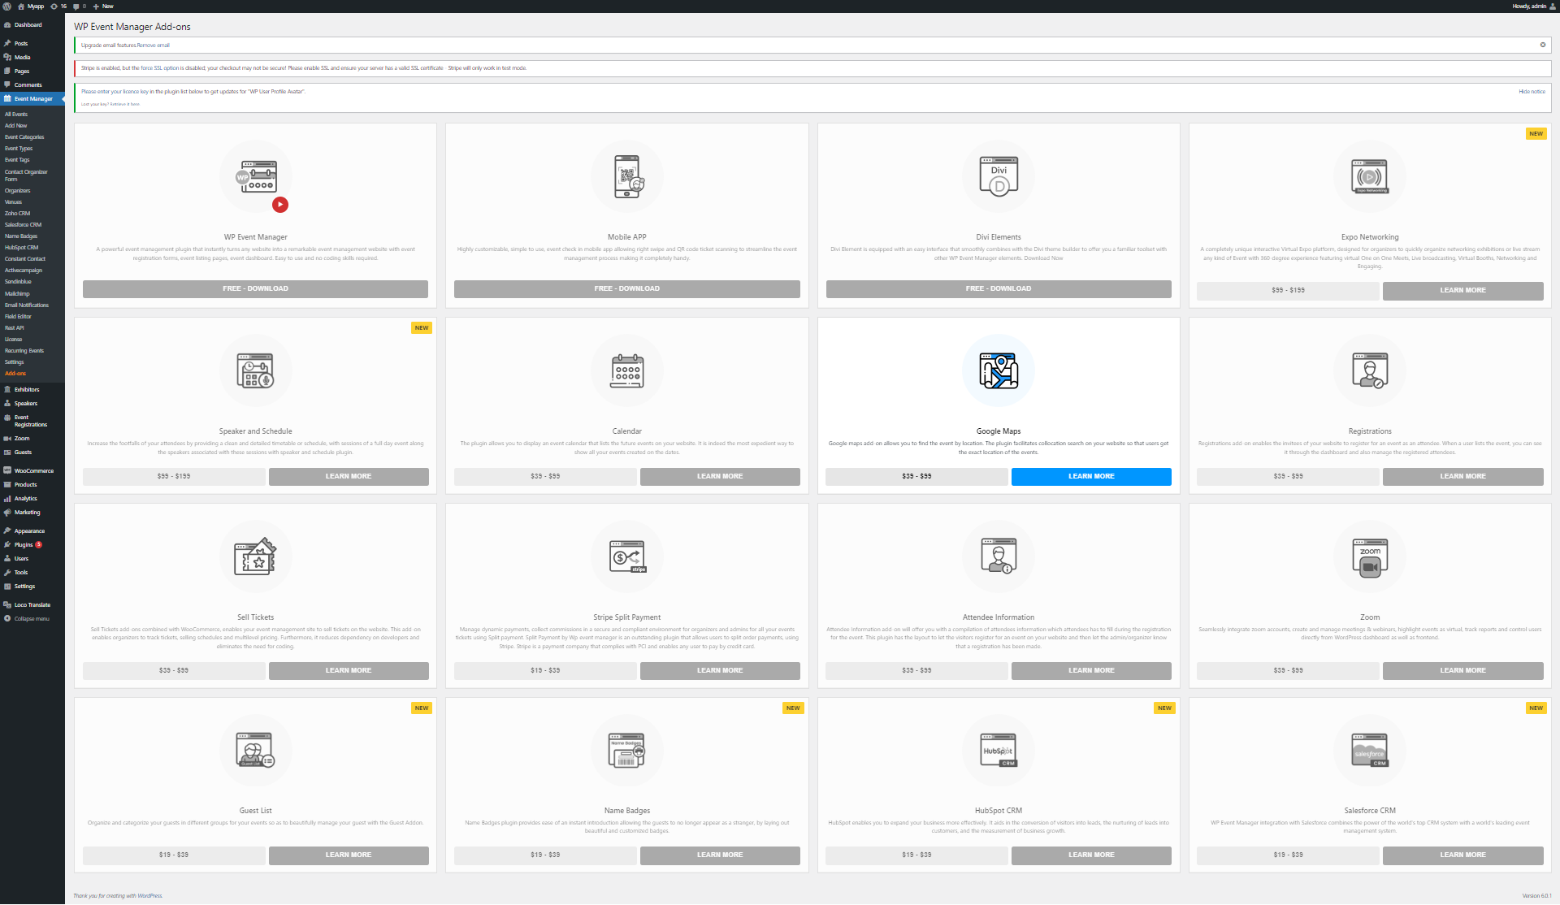Learn more about the Google Maps add-on
The height and width of the screenshot is (905, 1560).
click(1091, 476)
